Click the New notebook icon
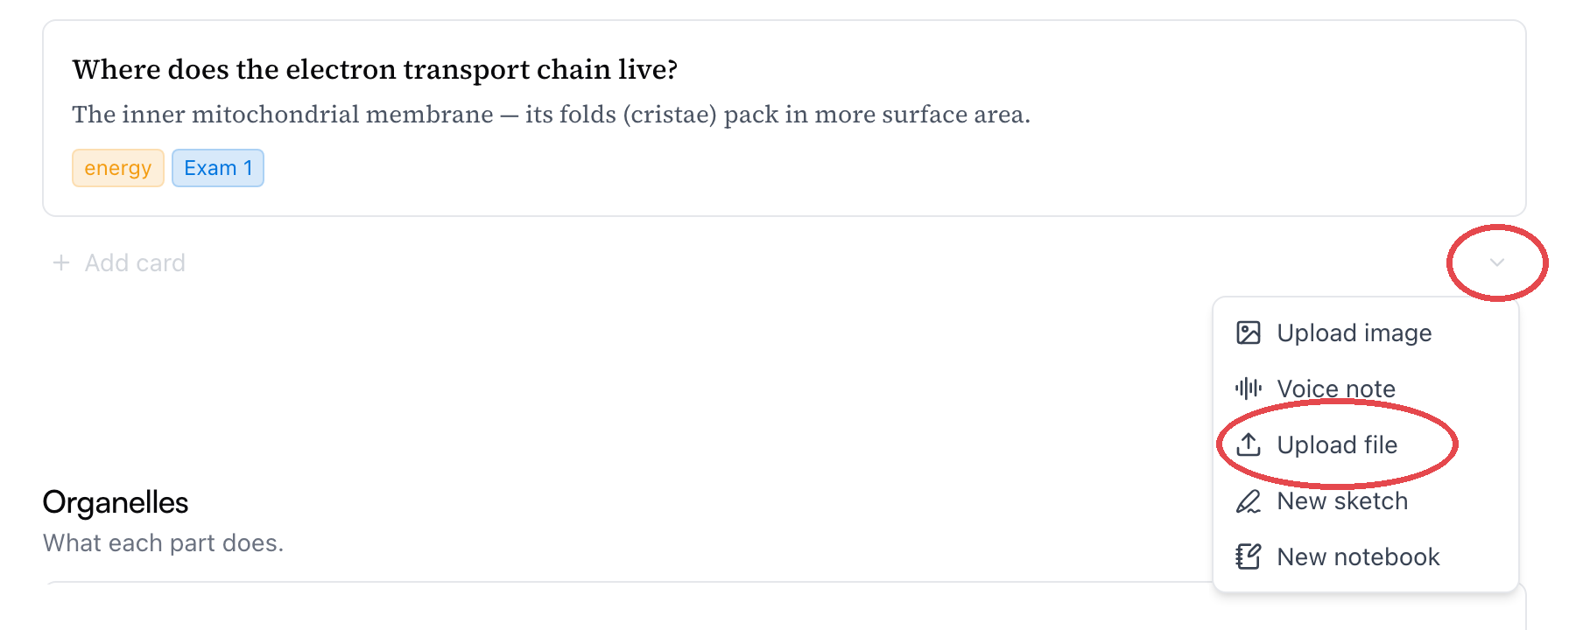This screenshot has height=630, width=1576. click(1248, 556)
